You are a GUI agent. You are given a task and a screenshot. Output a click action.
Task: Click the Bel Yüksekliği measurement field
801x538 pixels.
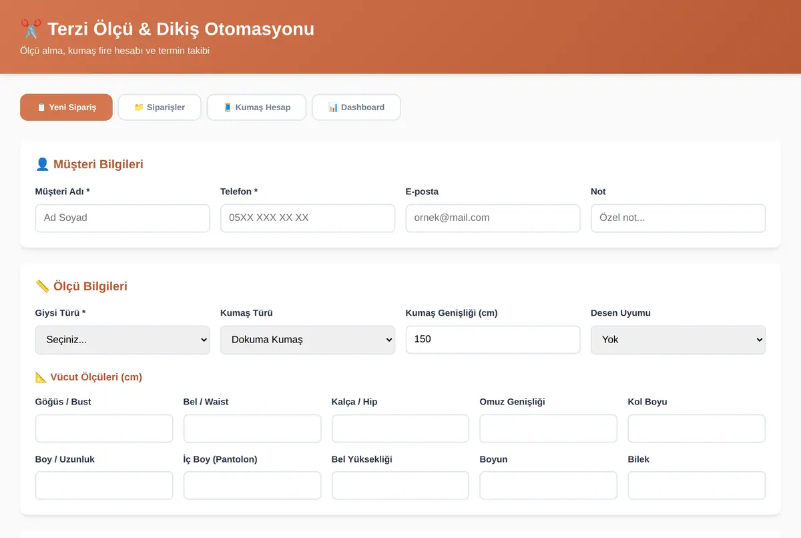click(x=400, y=486)
